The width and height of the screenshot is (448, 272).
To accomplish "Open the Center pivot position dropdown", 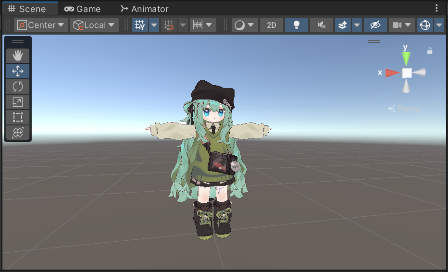I will [41, 25].
